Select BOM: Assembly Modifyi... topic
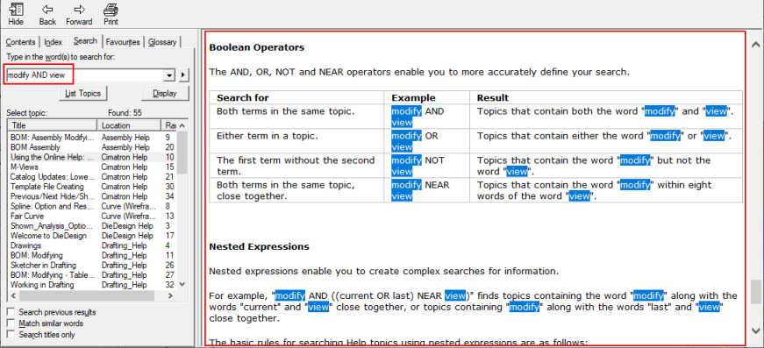 tap(93, 138)
